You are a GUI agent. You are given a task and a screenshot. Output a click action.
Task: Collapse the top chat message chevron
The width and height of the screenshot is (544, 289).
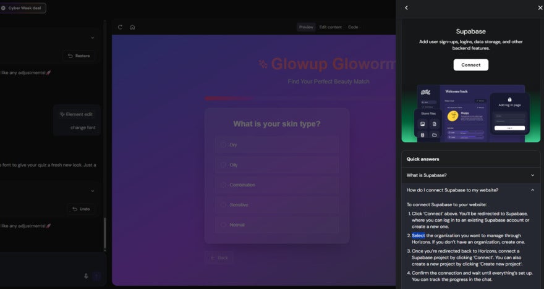tap(93, 38)
